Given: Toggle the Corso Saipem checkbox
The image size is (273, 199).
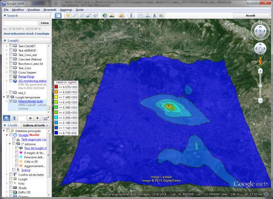Looking at the screenshot, I should tap(11, 72).
